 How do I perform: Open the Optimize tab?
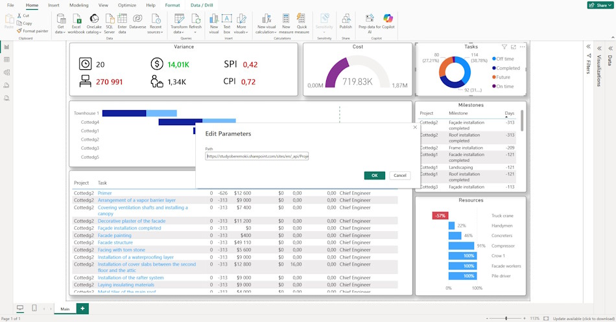(x=127, y=5)
